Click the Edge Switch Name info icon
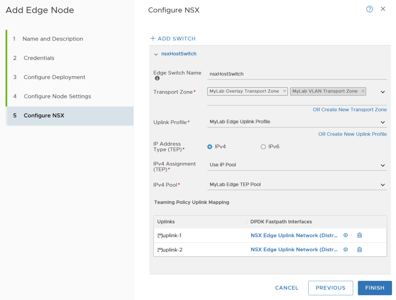The image size is (396, 300). pos(157,78)
